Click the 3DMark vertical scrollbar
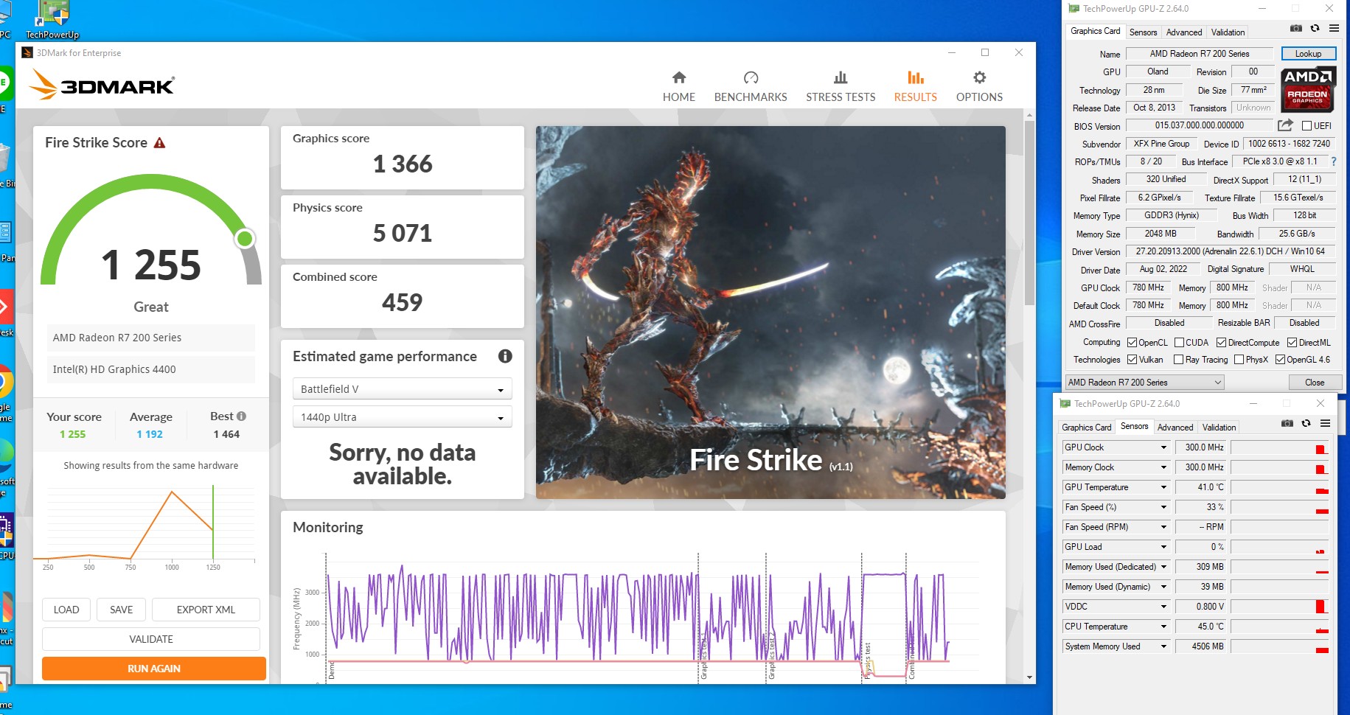The image size is (1350, 715). click(x=1029, y=213)
